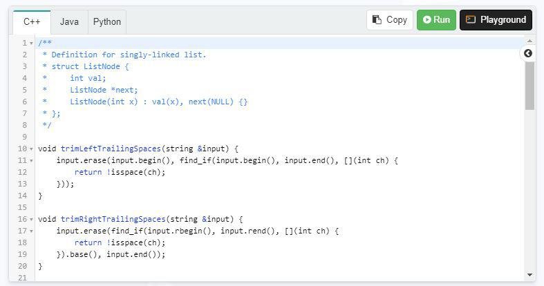Image resolution: width=544 pixels, height=286 pixels.
Task: Click the "return !isspace(ch);" text on line 12
Action: point(120,172)
